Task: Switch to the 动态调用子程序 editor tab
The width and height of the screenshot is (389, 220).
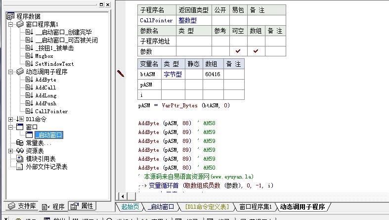Action: pos(303,207)
